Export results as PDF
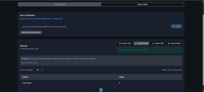204x92 pixels. pos(125,43)
